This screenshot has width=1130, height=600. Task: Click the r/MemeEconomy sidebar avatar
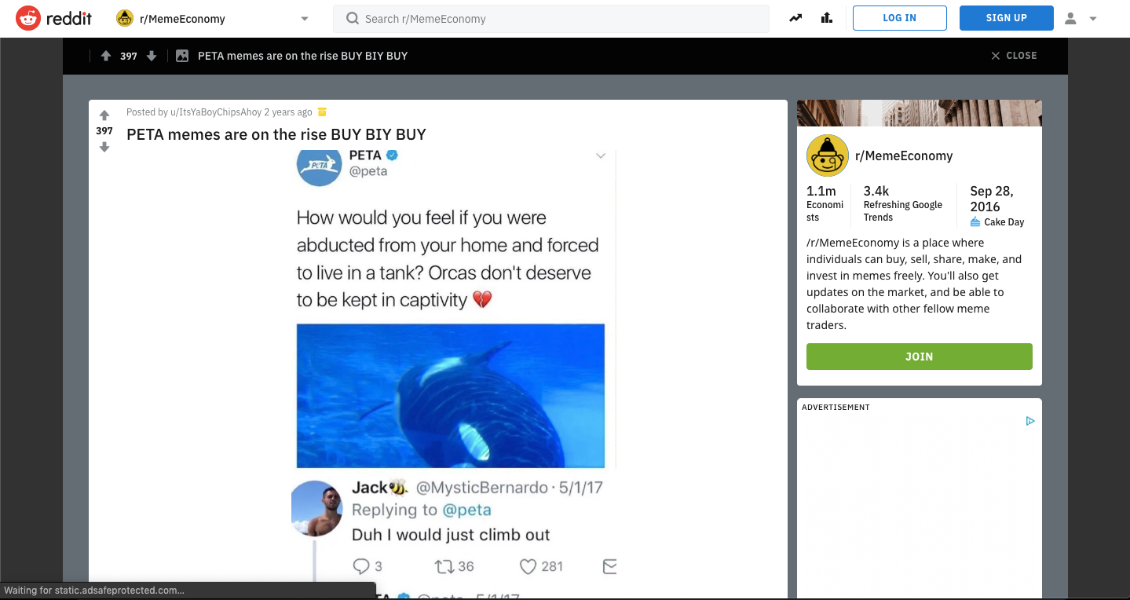click(828, 155)
